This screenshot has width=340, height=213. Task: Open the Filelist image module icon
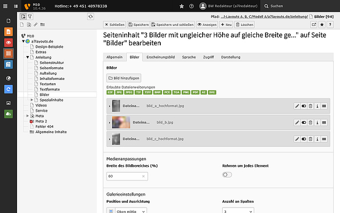tap(8, 103)
